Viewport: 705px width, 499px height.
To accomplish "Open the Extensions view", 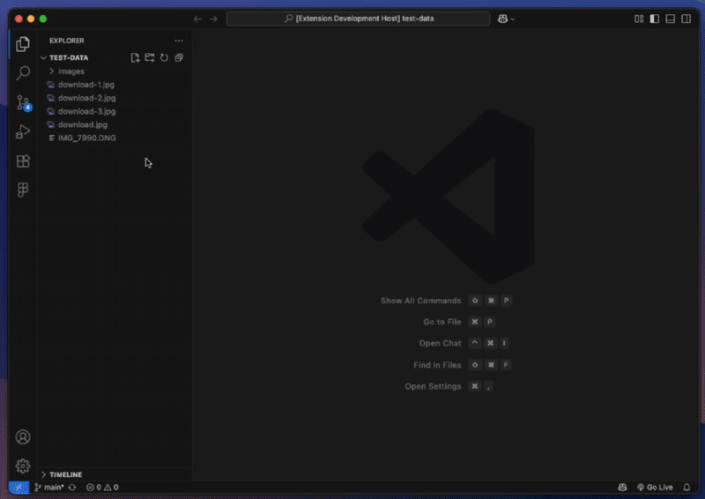I will pyautogui.click(x=23, y=161).
